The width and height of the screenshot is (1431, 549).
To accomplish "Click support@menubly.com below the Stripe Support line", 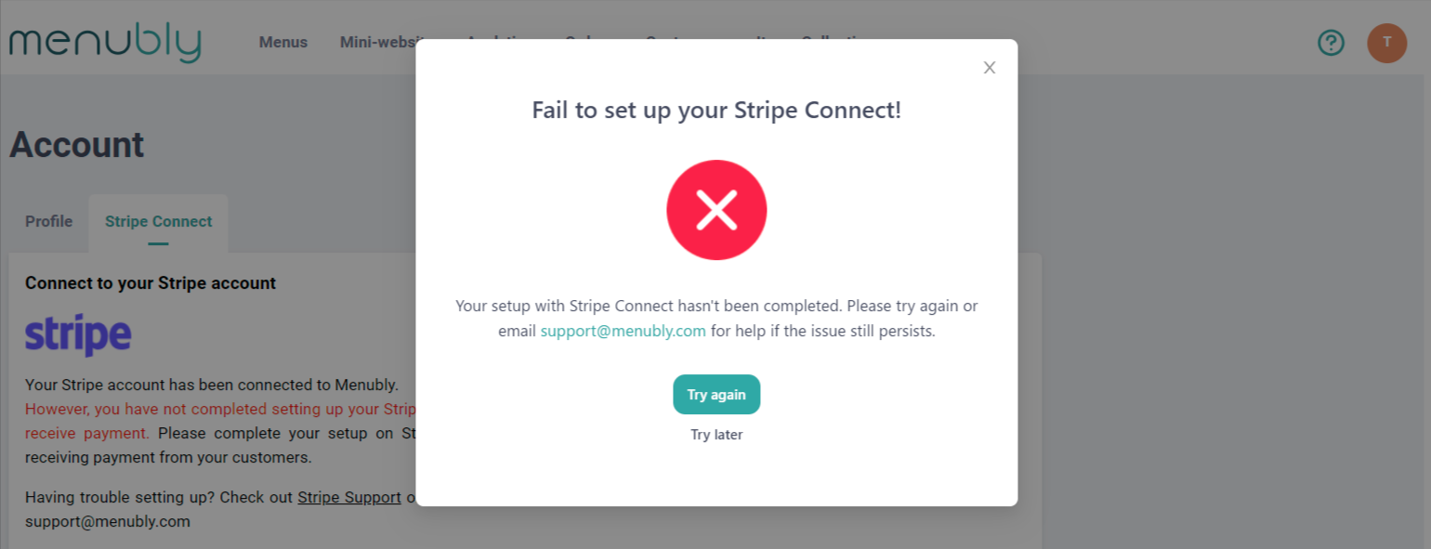I will 108,522.
